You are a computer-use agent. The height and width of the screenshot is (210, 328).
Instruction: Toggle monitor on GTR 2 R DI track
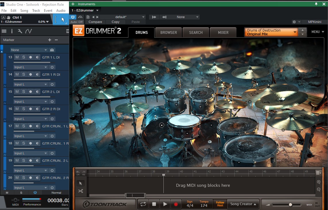[x=37, y=109]
